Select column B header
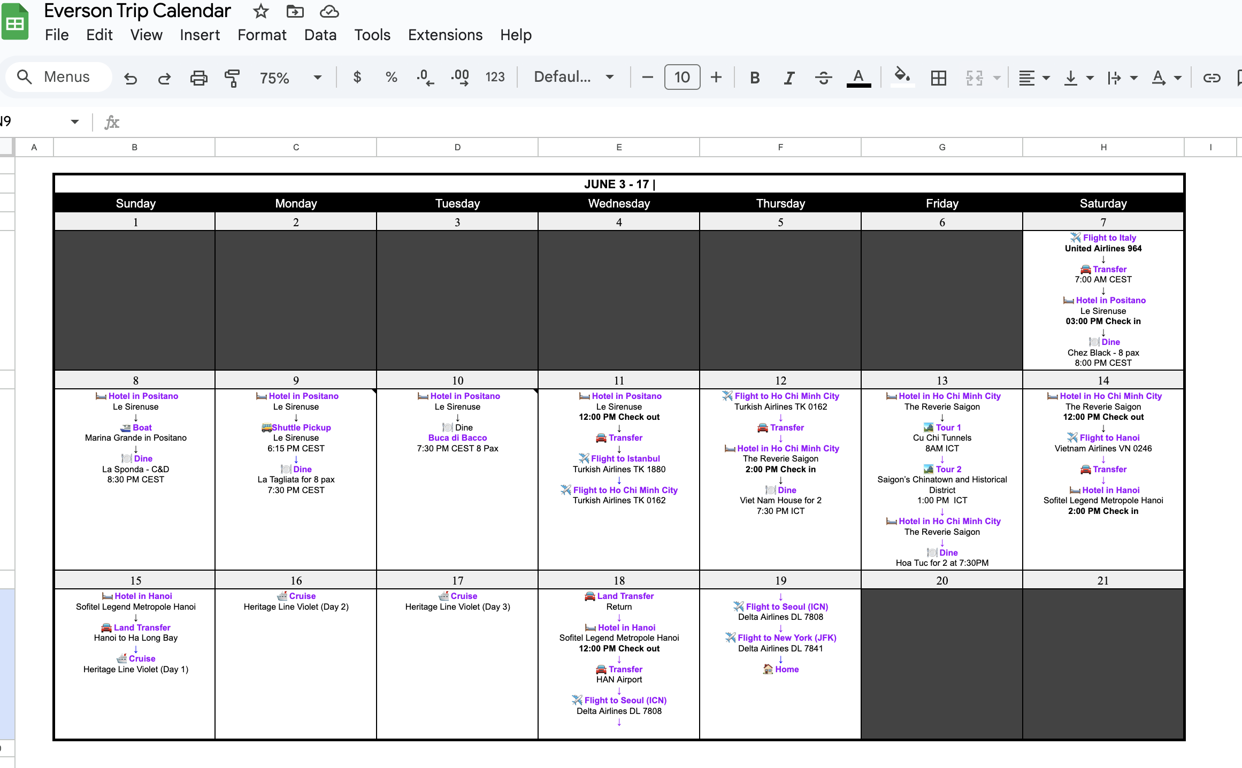1242x768 pixels. (x=135, y=147)
